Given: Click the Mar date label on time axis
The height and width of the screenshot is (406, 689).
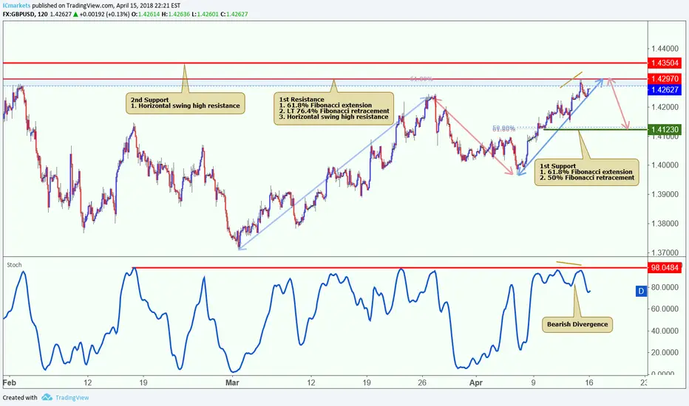Looking at the screenshot, I should coord(232,382).
